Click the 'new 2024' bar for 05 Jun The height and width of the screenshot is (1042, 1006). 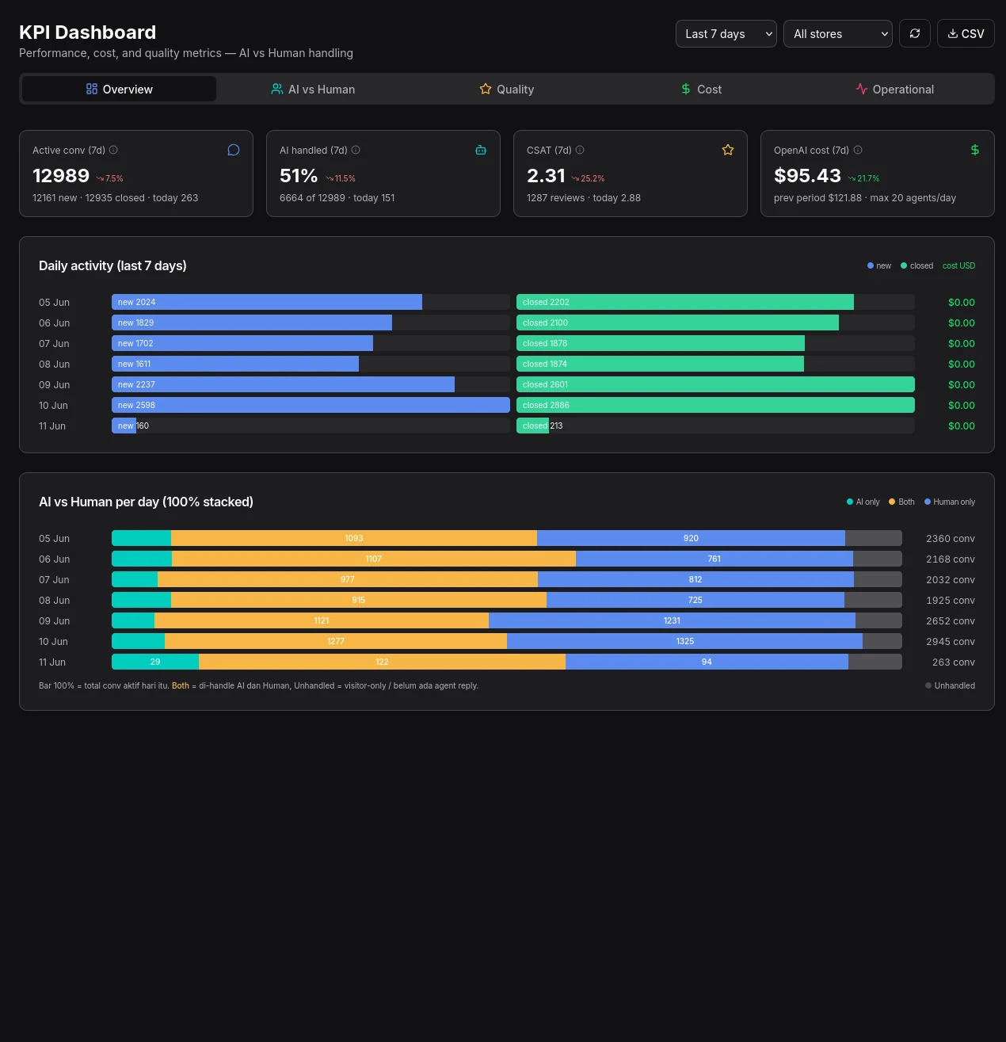click(x=267, y=302)
